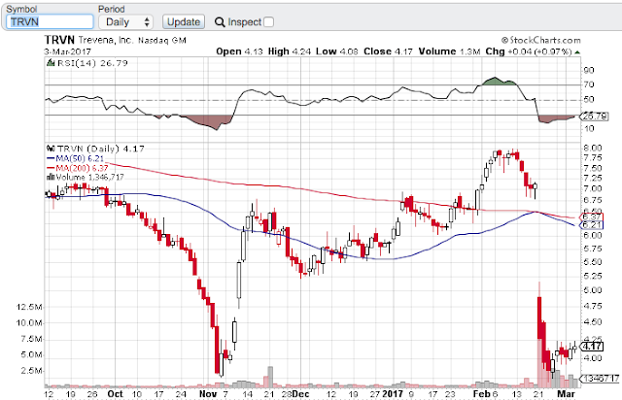Click the 2017 label on date axis
Viewport: 622px width, 400px height.
tap(393, 394)
